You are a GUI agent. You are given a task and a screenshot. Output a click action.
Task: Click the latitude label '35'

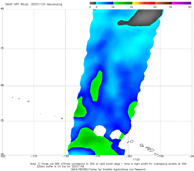click(x=2, y=48)
